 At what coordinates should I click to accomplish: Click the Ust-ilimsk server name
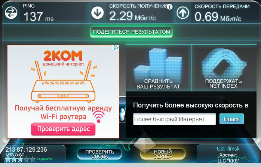pyautogui.click(x=228, y=149)
